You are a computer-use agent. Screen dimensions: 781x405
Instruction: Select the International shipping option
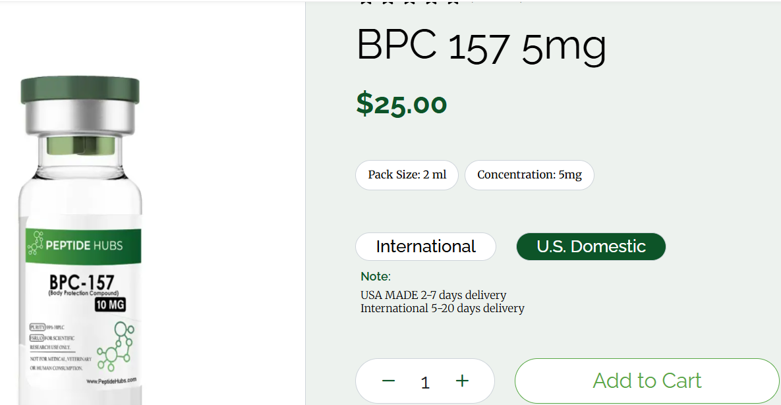(x=426, y=247)
